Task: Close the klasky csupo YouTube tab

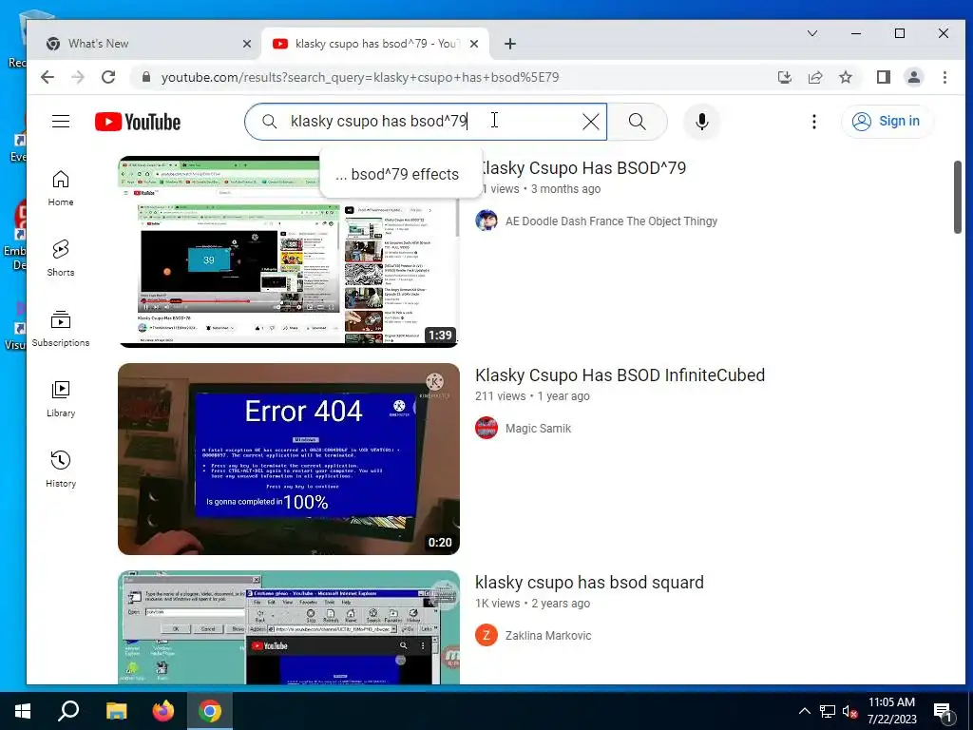Action: pos(474,44)
